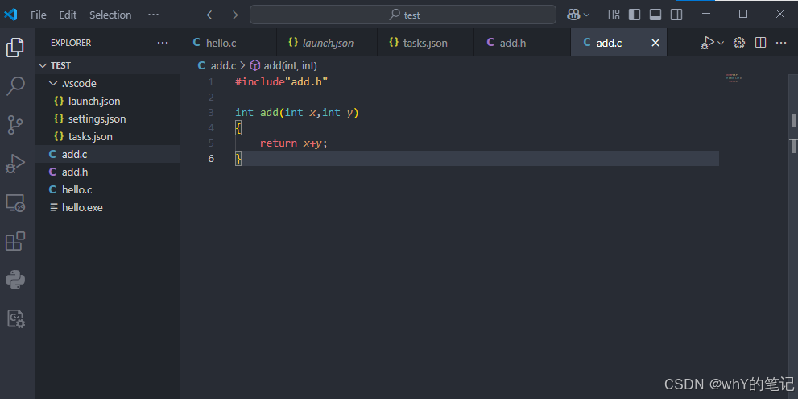Open the Source Control view
The height and width of the screenshot is (399, 798).
coord(14,125)
